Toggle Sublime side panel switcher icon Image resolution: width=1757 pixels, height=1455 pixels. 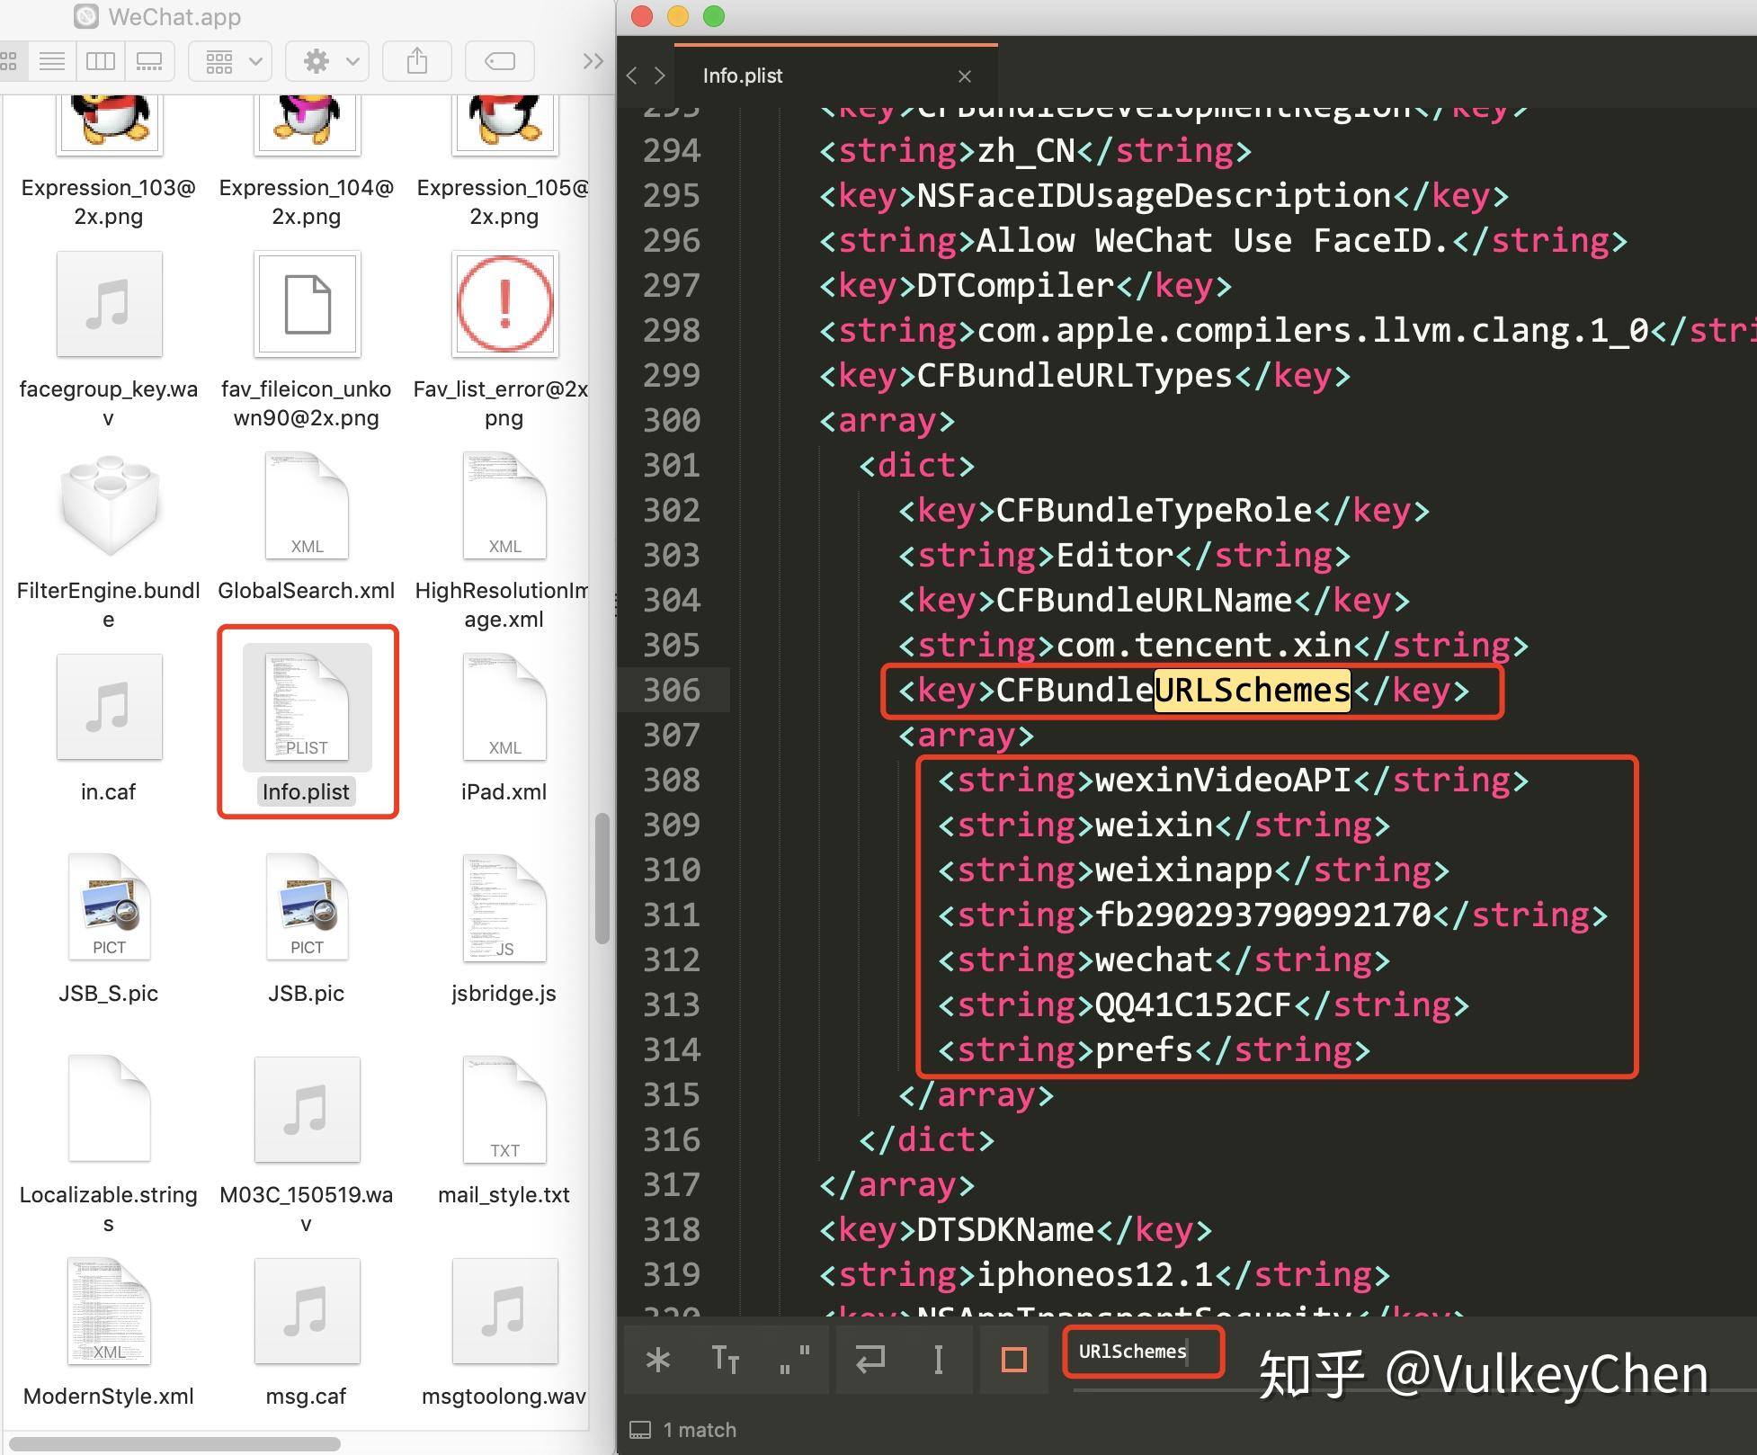(x=640, y=1430)
